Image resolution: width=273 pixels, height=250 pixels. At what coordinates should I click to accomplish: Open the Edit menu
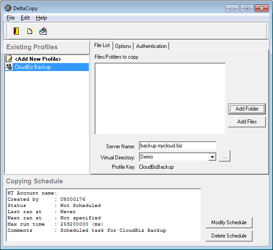pyautogui.click(x=25, y=18)
